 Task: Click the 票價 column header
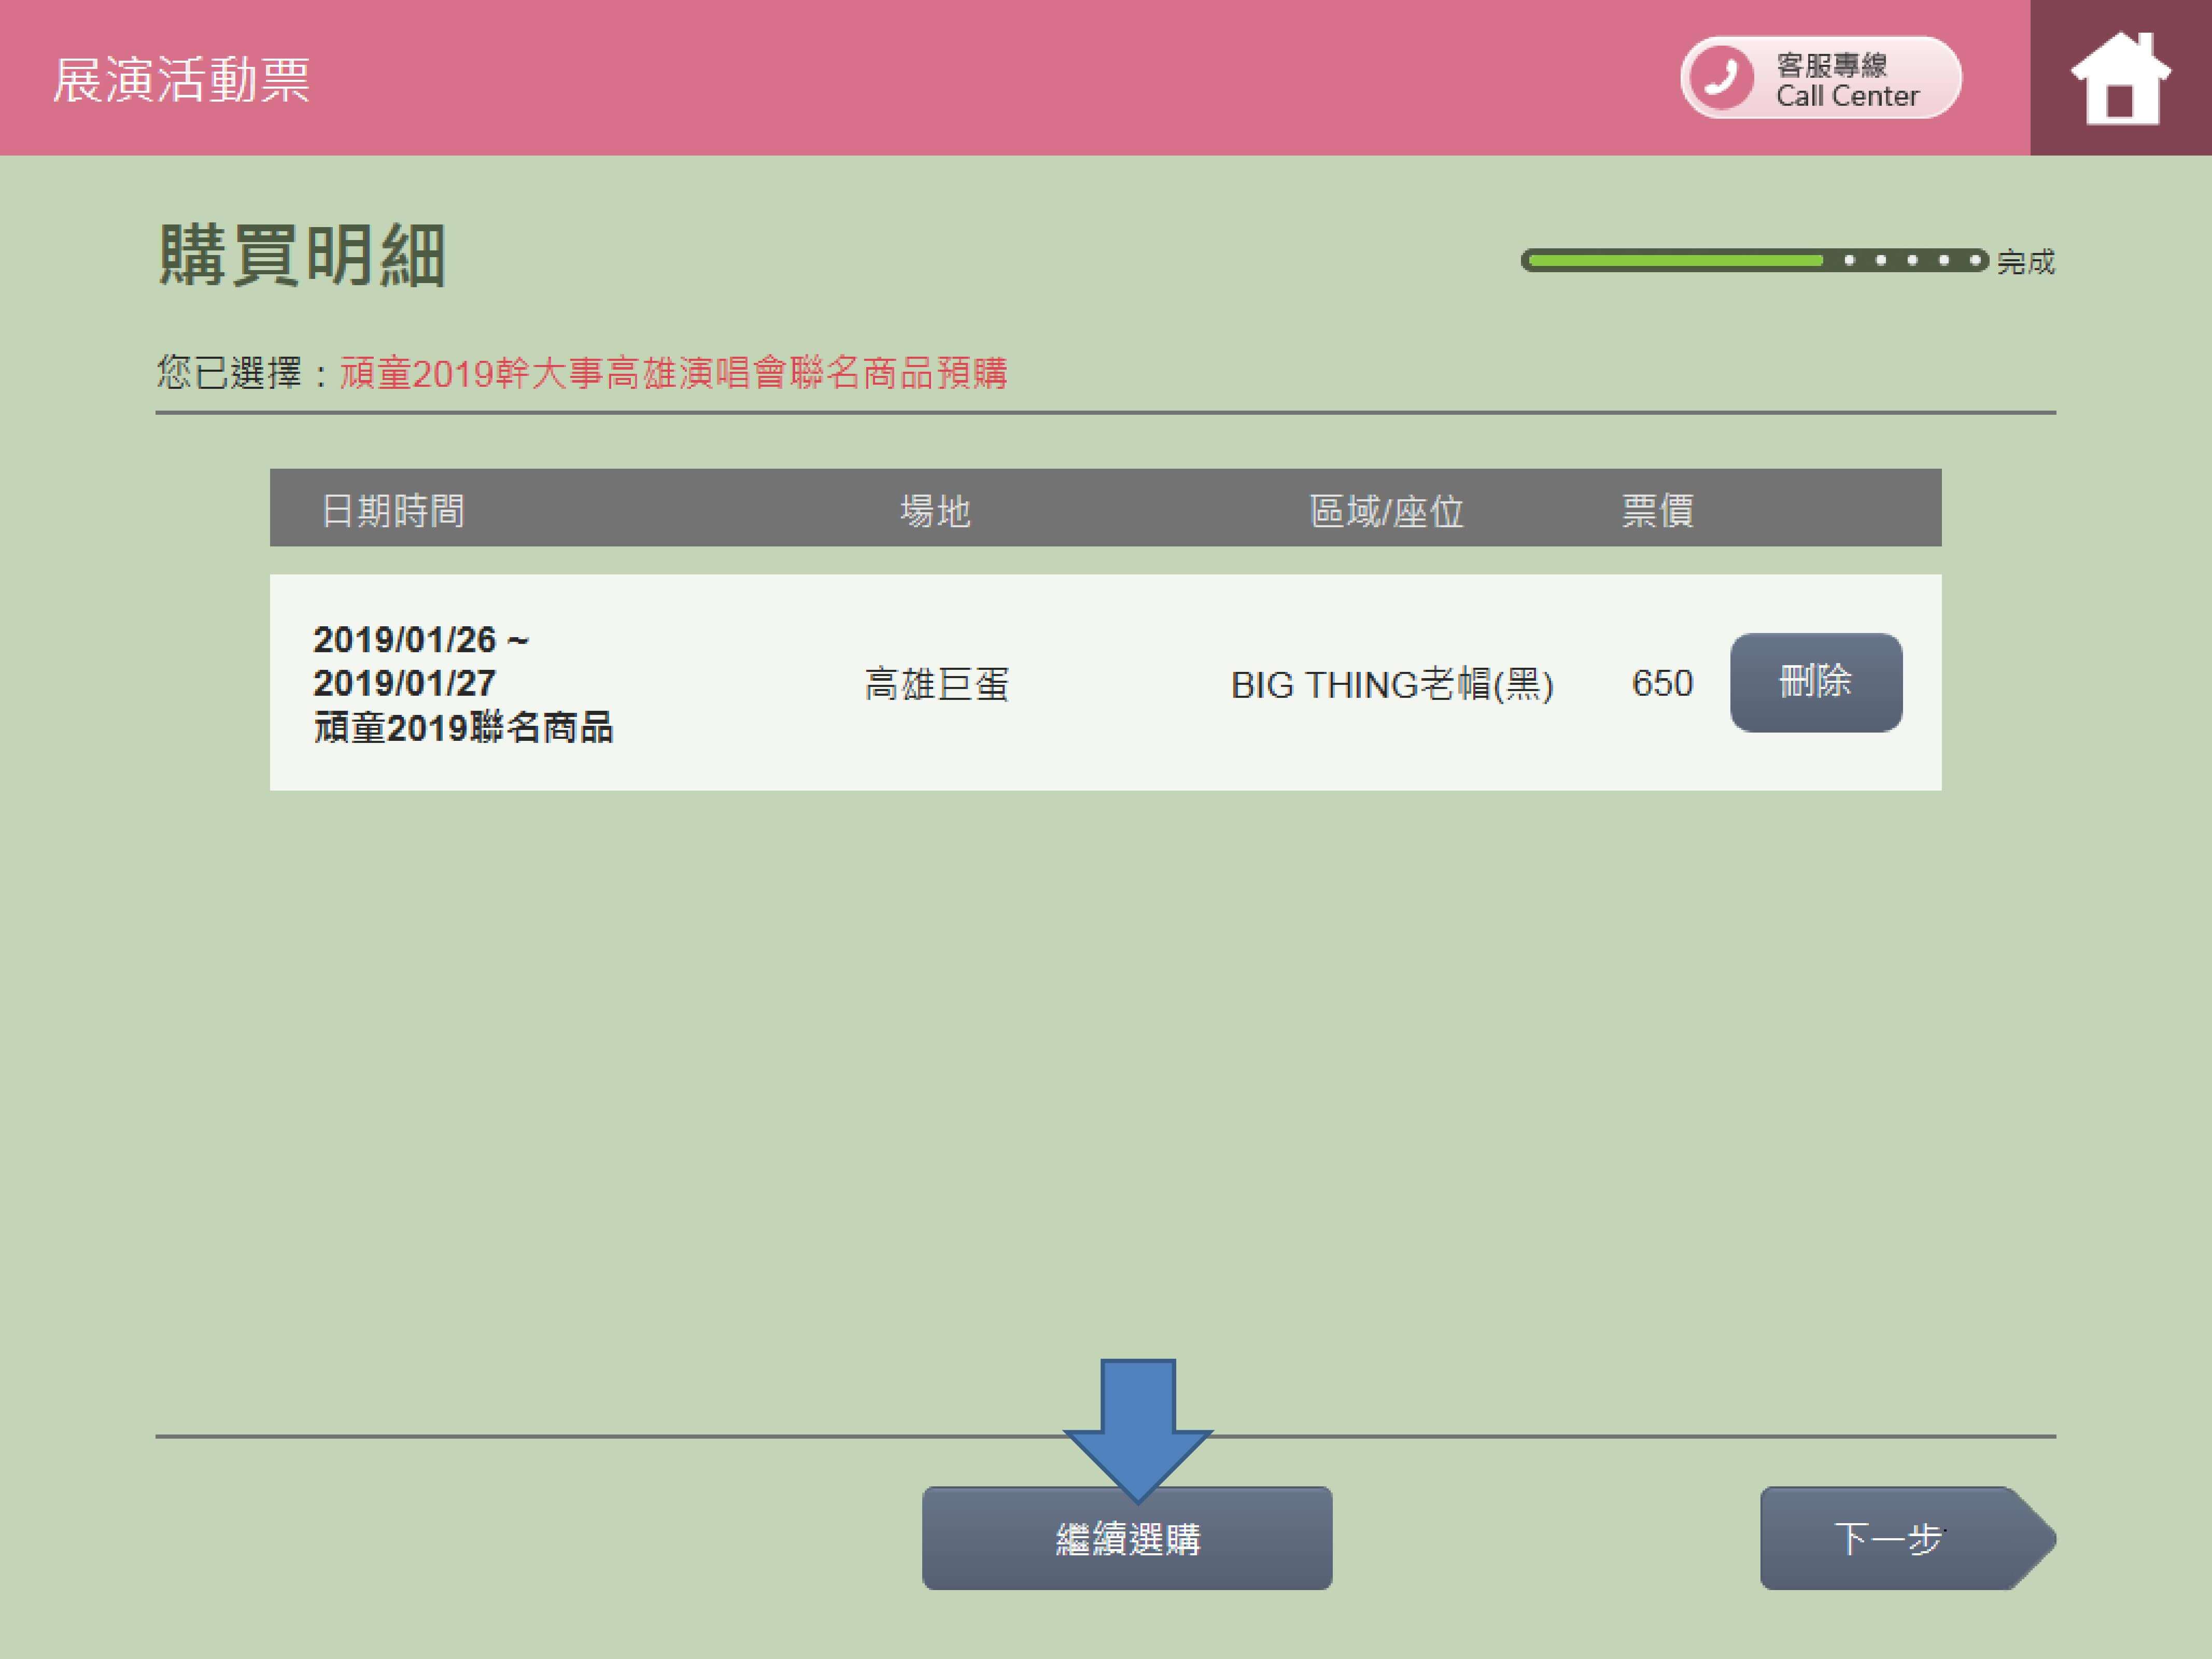tap(1657, 510)
